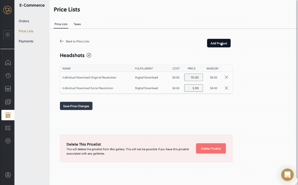298x185 pixels.
Task: Click the Add Product button
Action: coord(219,43)
